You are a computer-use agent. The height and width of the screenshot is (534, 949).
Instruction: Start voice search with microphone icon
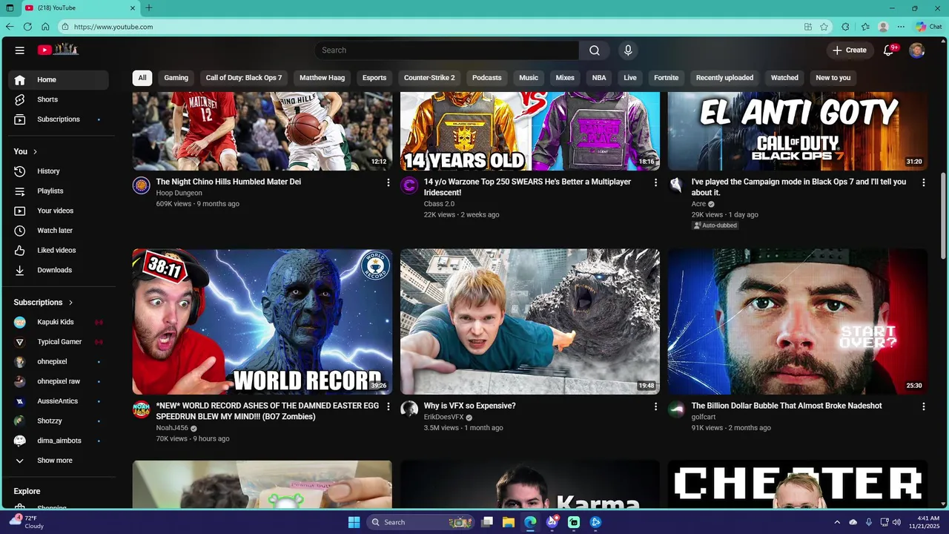[x=628, y=50]
